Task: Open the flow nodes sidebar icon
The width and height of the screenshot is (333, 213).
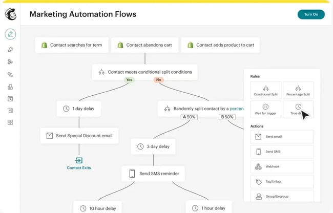Action: 10,74
